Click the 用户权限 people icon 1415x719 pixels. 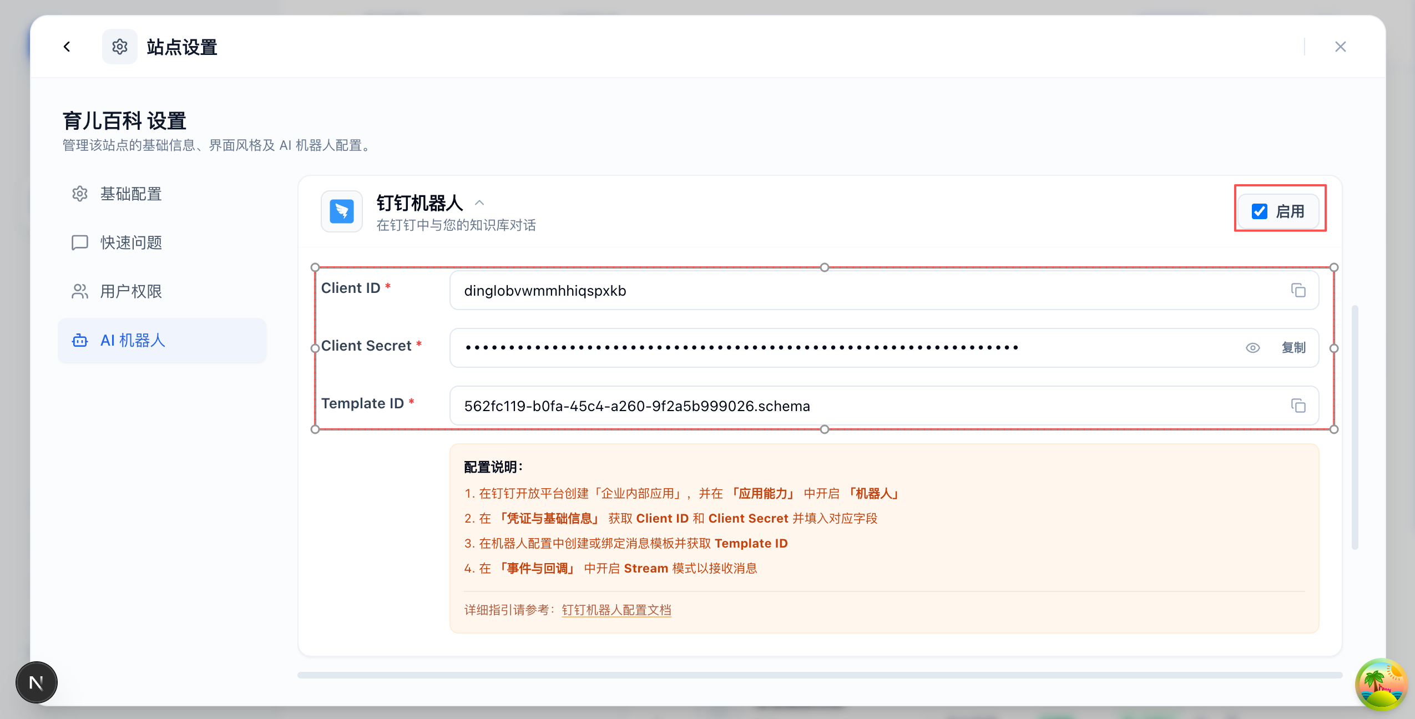[x=80, y=291]
